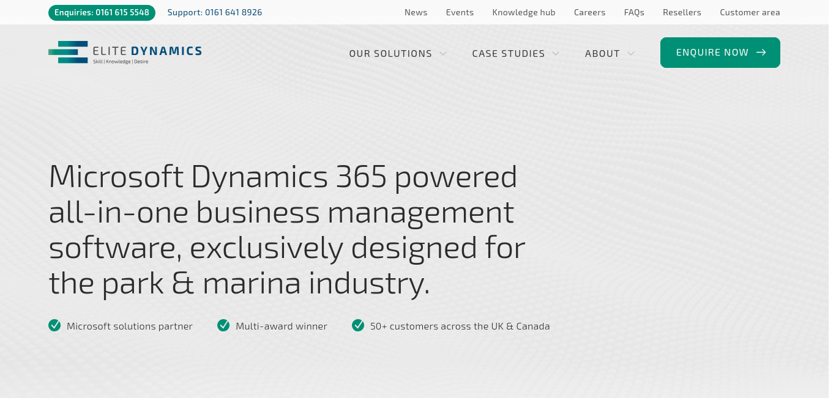Image resolution: width=836 pixels, height=398 pixels.
Task: Click the Elite Dynamics logo
Action: pos(125,53)
